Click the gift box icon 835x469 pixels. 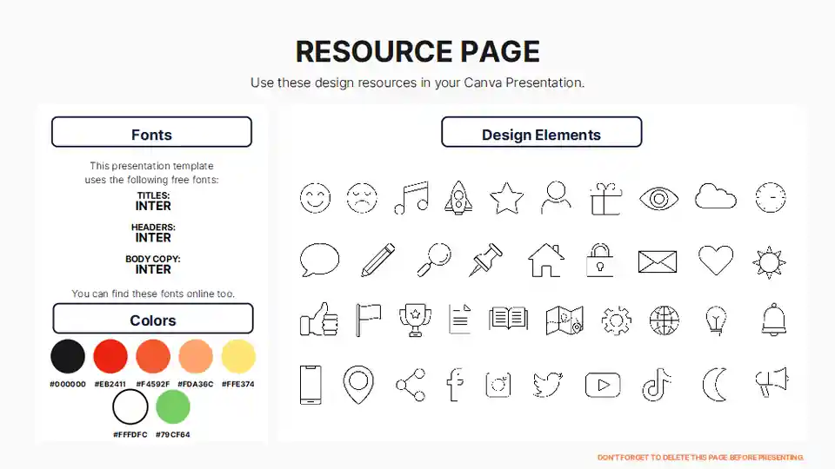pyautogui.click(x=606, y=198)
